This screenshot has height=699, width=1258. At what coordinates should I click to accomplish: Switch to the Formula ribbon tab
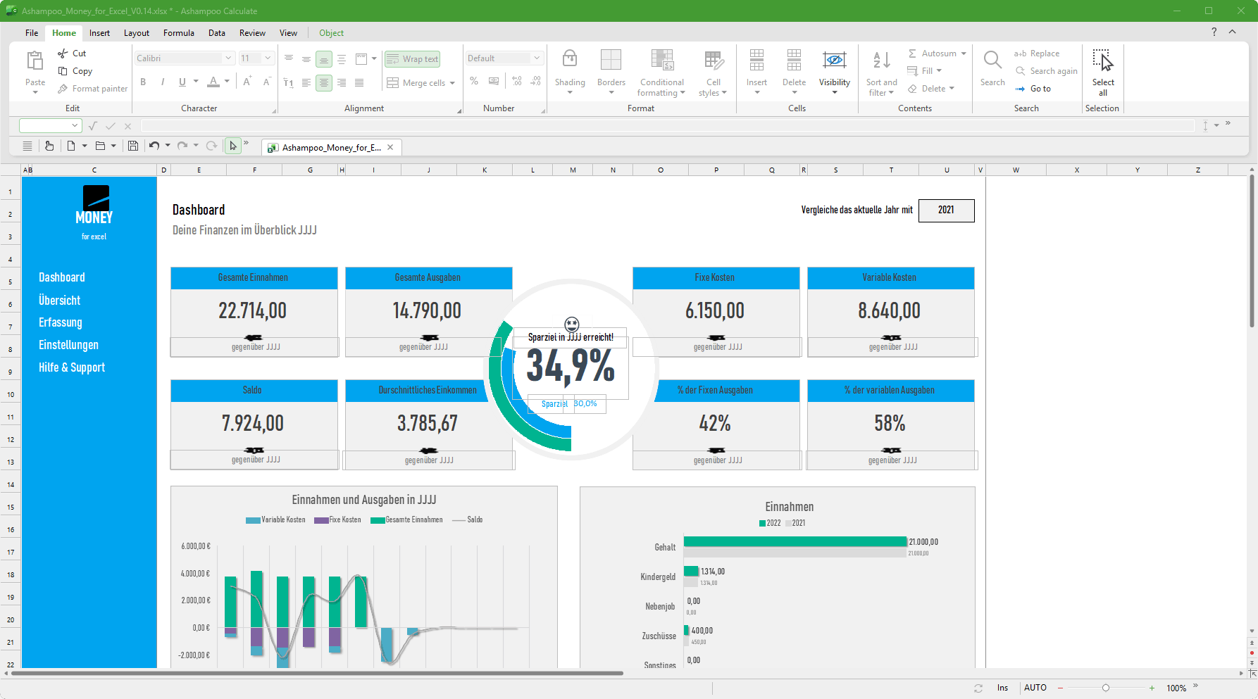(x=179, y=33)
